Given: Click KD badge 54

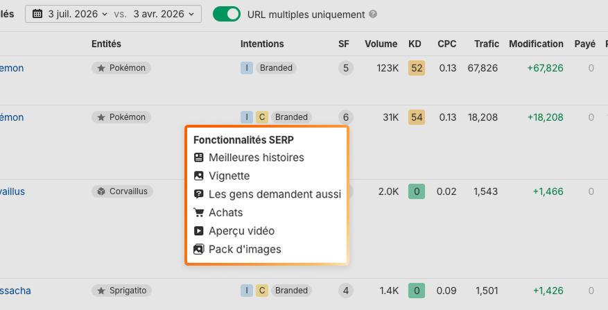Looking at the screenshot, I should [x=417, y=117].
